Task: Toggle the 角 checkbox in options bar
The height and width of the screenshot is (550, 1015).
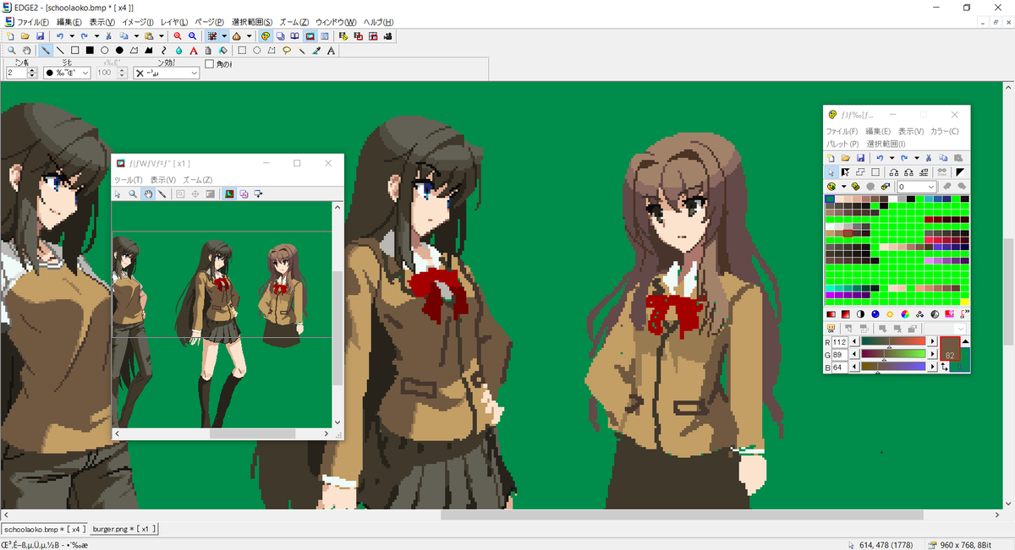Action: (x=210, y=63)
